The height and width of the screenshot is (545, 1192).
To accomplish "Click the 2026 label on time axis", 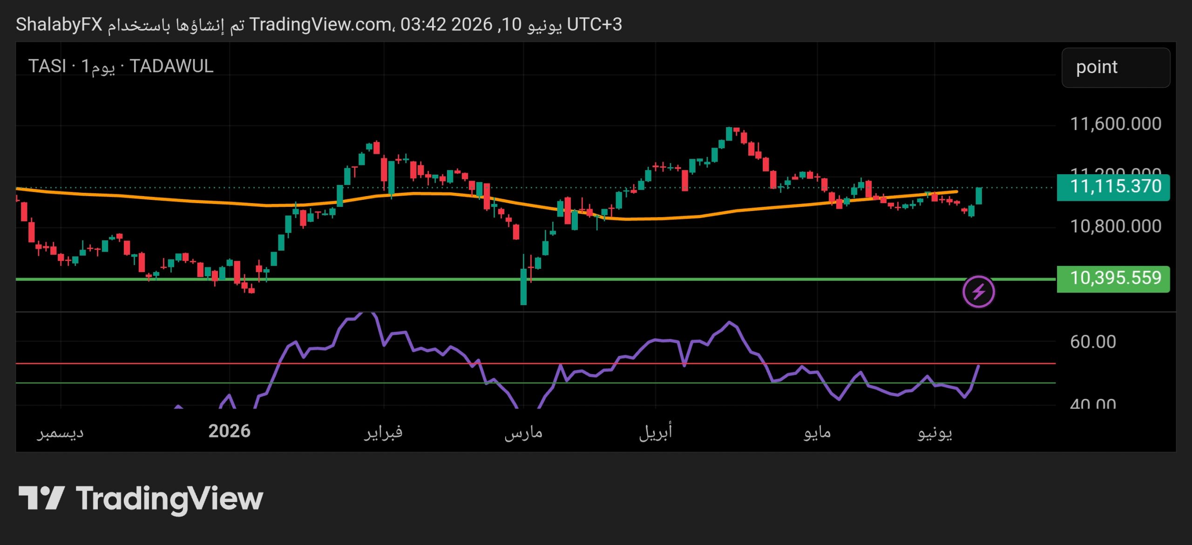I will 229,431.
